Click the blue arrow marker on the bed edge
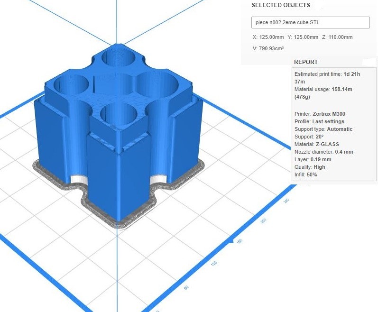Viewport: 378px width, 312px height. pyautogui.click(x=230, y=241)
